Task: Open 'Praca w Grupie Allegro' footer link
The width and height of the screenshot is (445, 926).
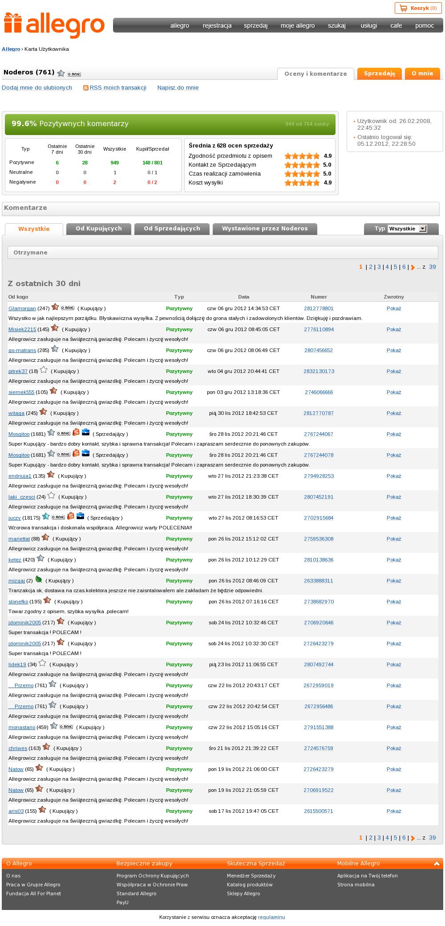Action: [33, 885]
